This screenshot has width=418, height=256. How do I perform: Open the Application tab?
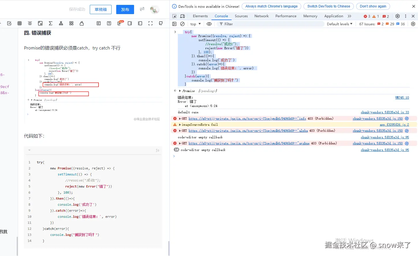334,16
